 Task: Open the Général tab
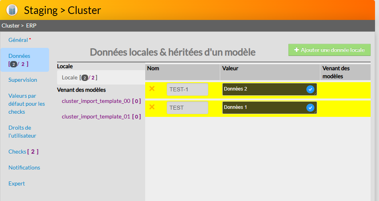[18, 40]
